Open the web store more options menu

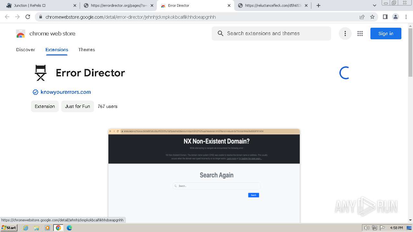345,34
